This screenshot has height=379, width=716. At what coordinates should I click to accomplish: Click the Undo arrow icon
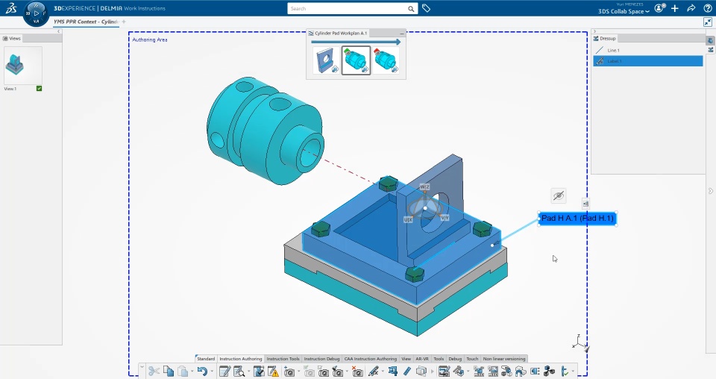click(x=202, y=372)
